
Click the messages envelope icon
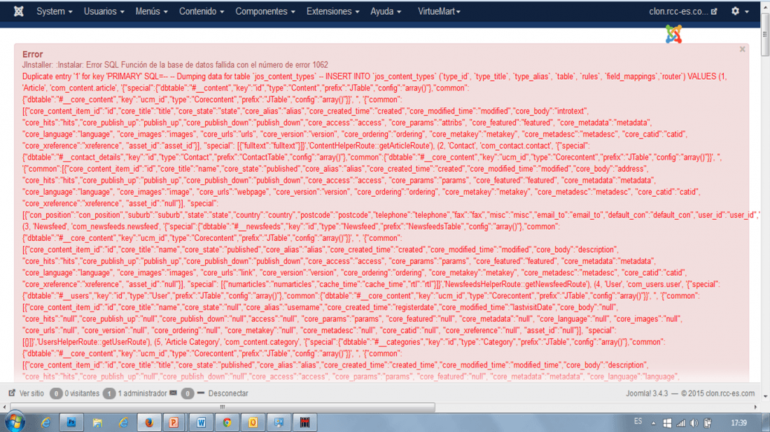[174, 393]
